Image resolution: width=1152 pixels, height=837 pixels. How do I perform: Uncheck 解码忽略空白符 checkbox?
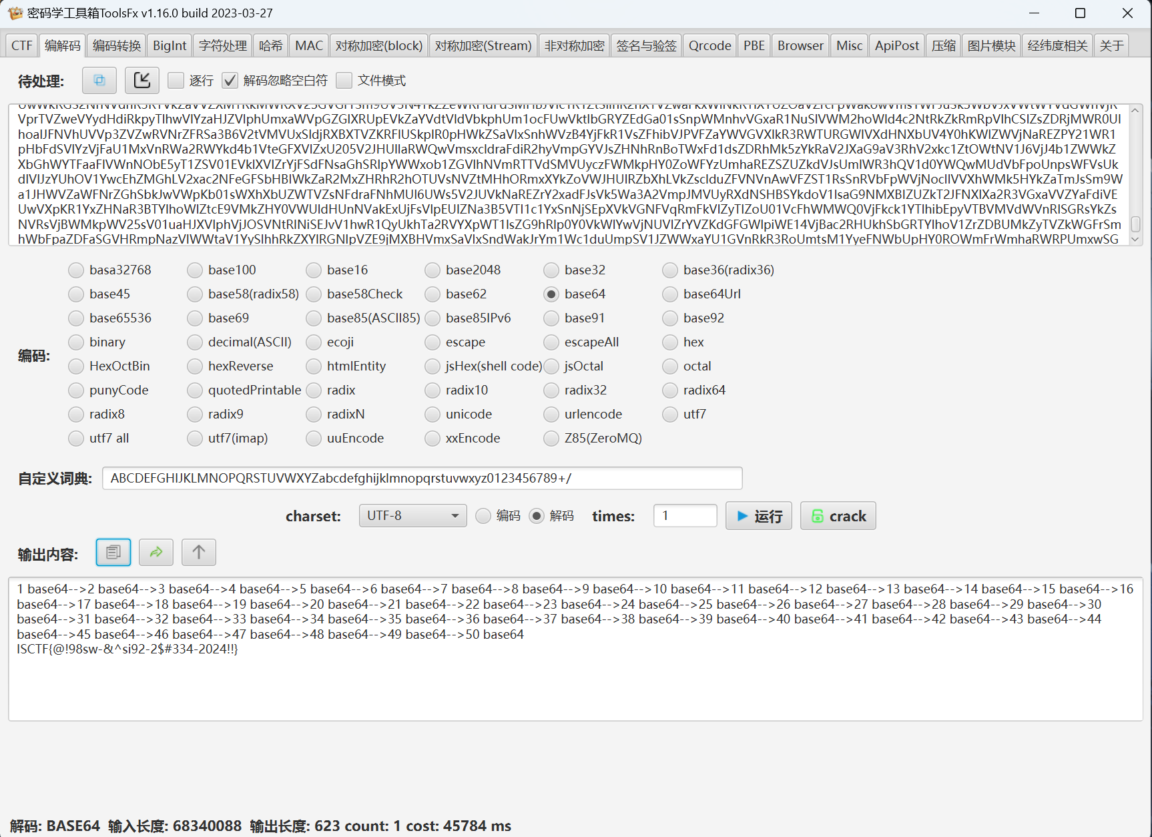tap(230, 81)
